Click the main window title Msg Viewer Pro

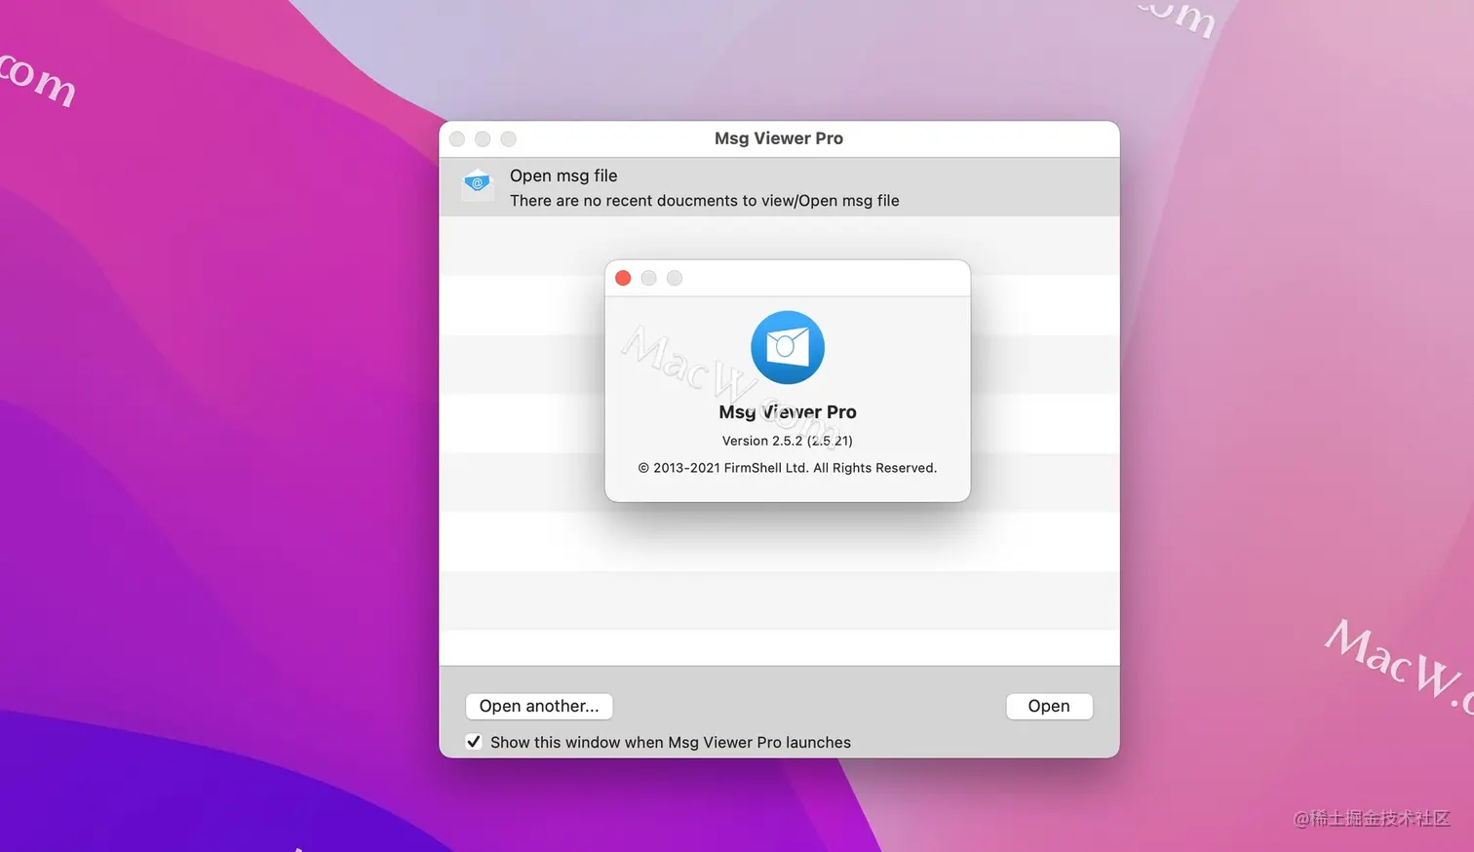coord(779,138)
